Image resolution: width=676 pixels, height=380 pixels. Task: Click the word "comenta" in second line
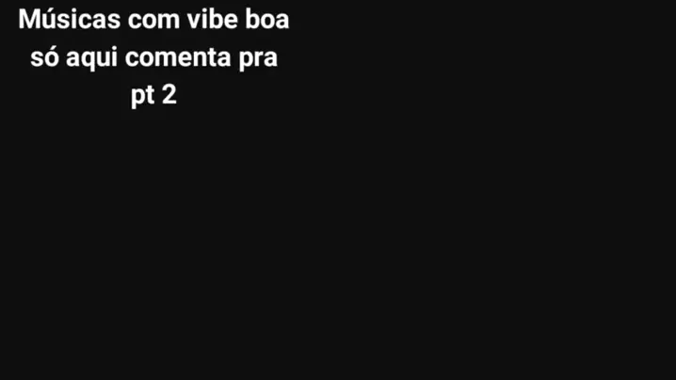tap(178, 58)
